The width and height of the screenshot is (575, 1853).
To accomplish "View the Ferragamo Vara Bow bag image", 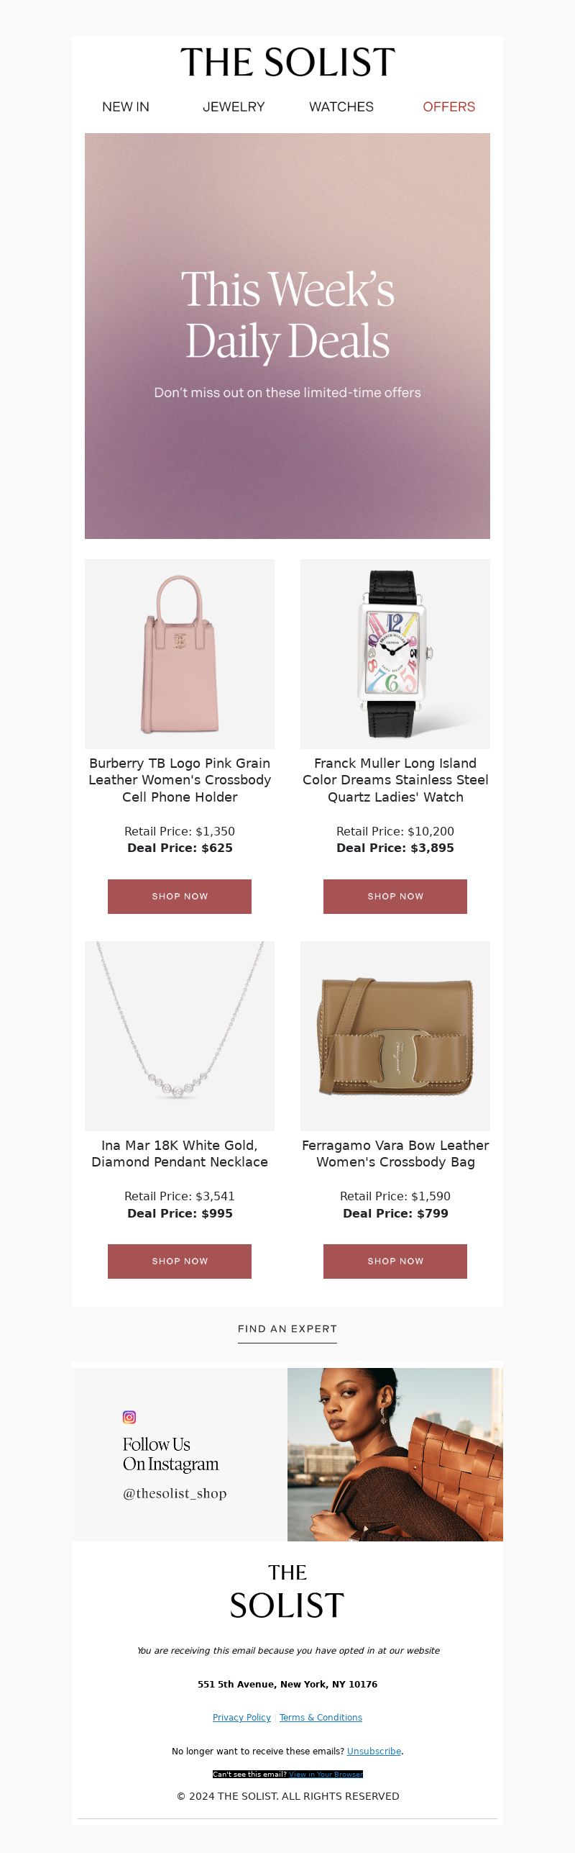I will 395,1036.
